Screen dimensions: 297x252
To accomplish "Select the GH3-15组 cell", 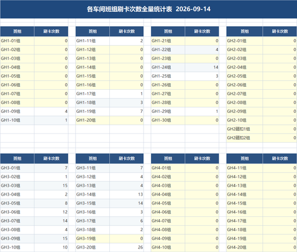I will pyautogui.click(x=93, y=203).
